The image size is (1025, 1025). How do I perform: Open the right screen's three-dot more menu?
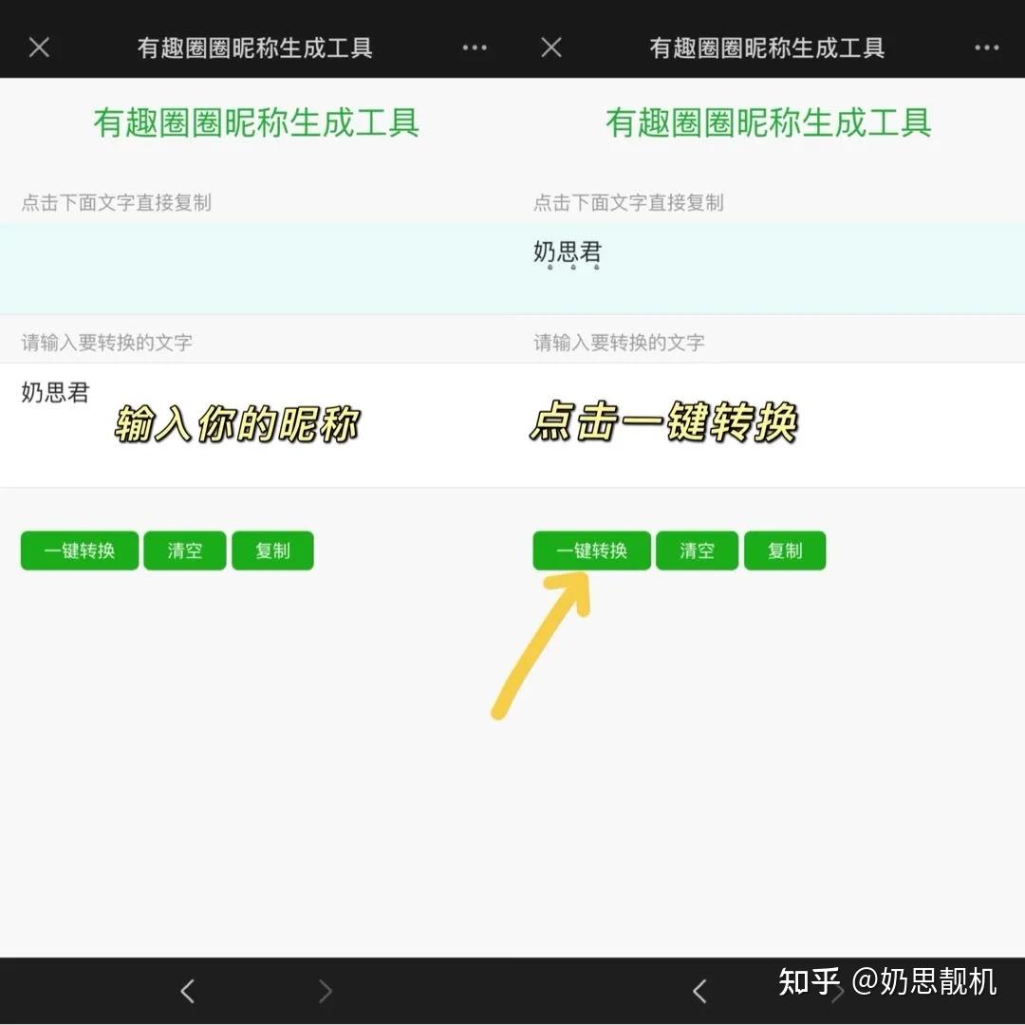[x=987, y=46]
